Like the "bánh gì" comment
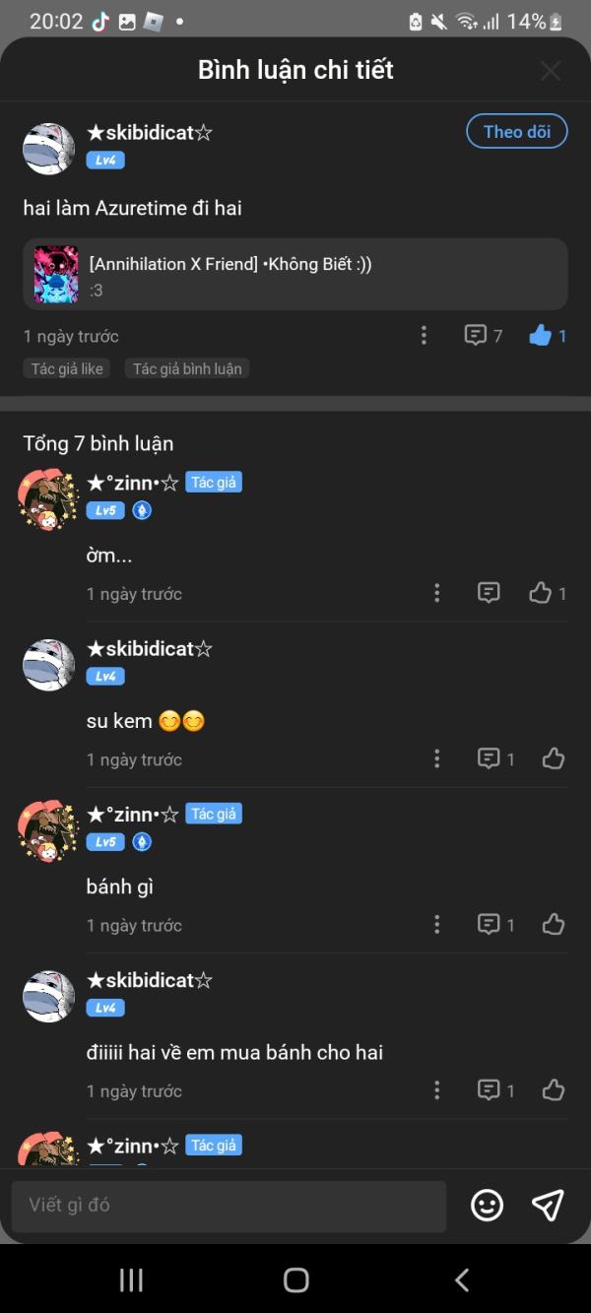Viewport: 591px width, 1313px height. (554, 924)
